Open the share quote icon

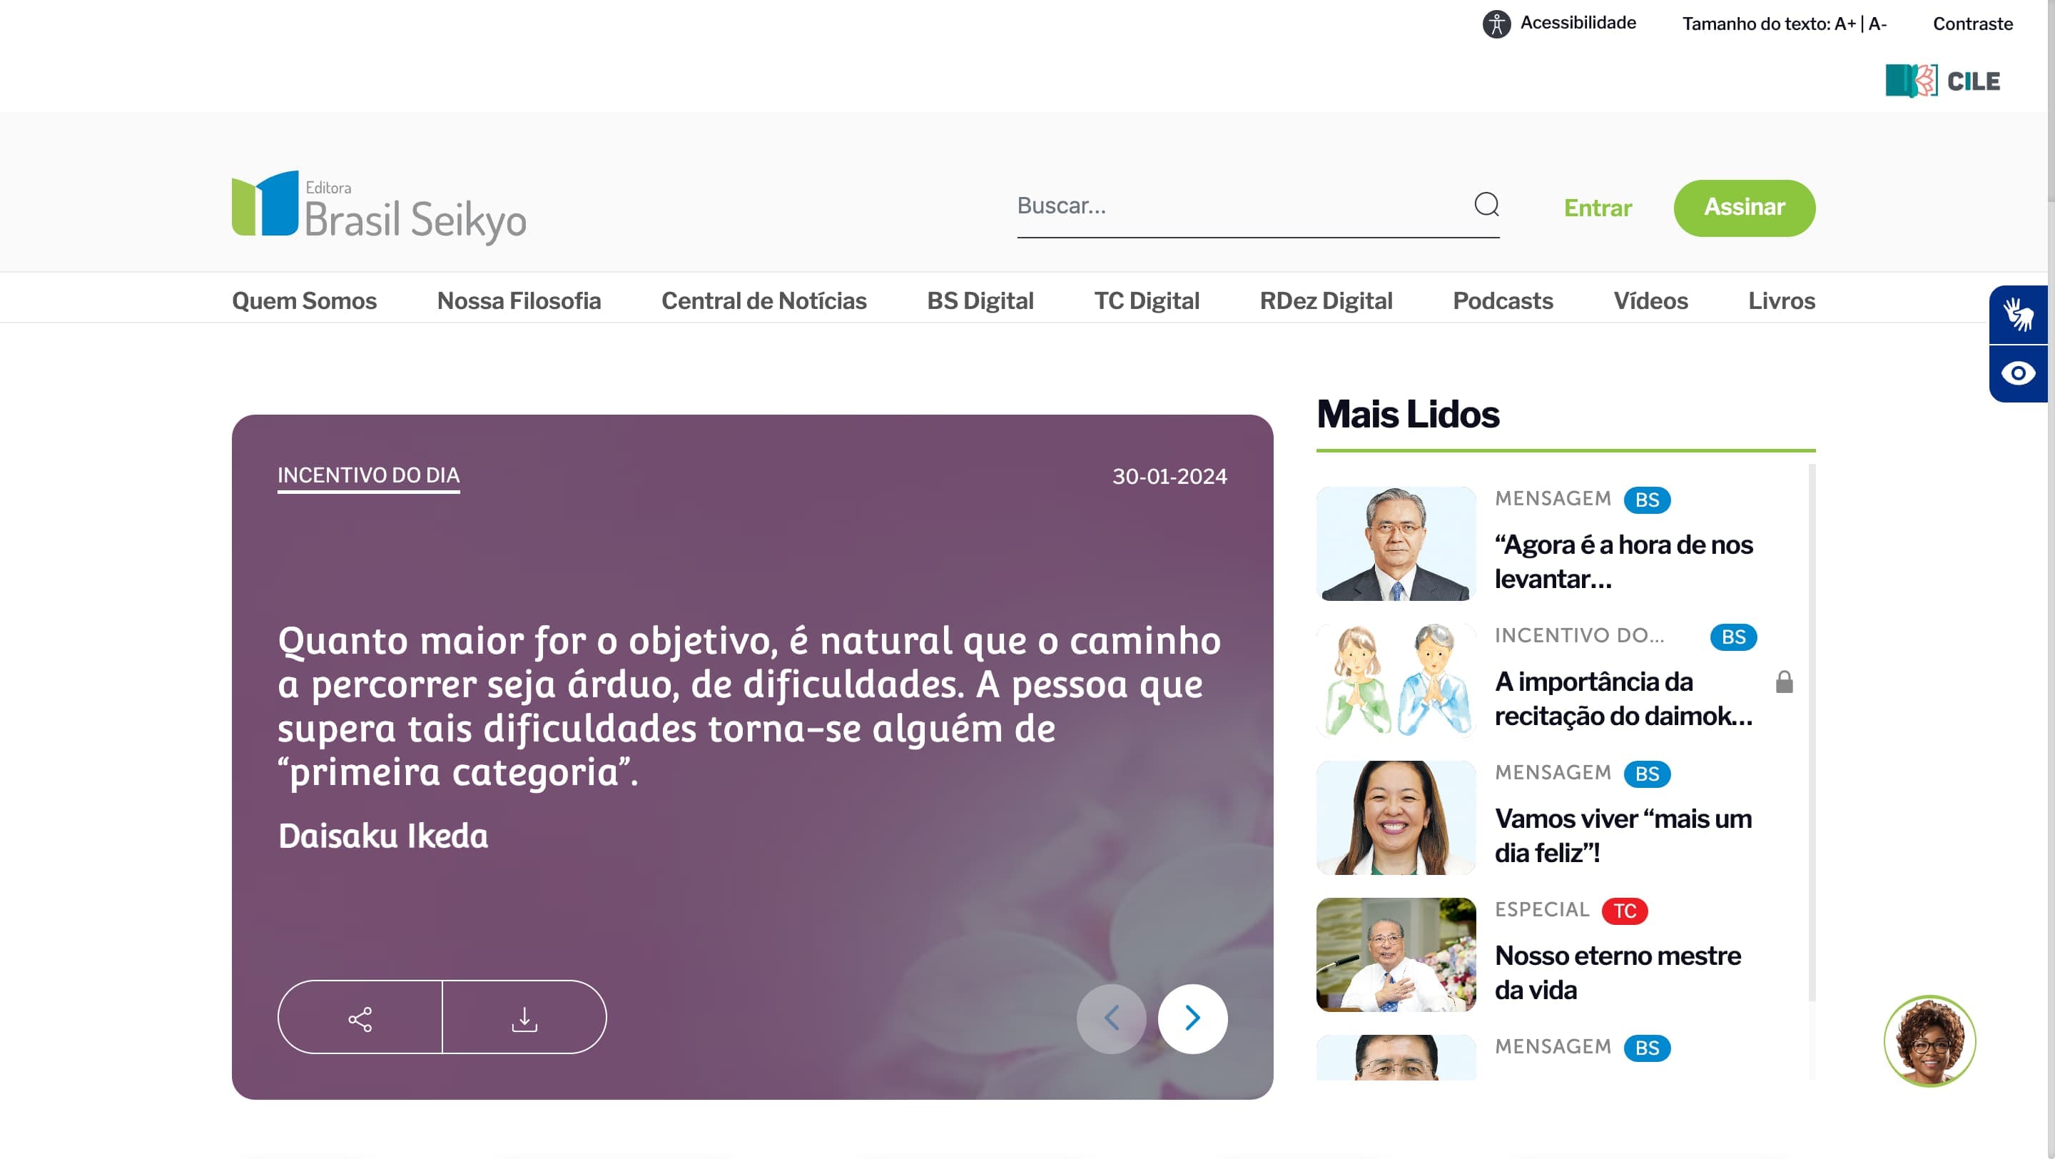tap(360, 1018)
